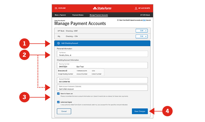The height and width of the screenshot is (122, 205).
Task: Click the plus icon on Add Checking Account
Action: 59,43
